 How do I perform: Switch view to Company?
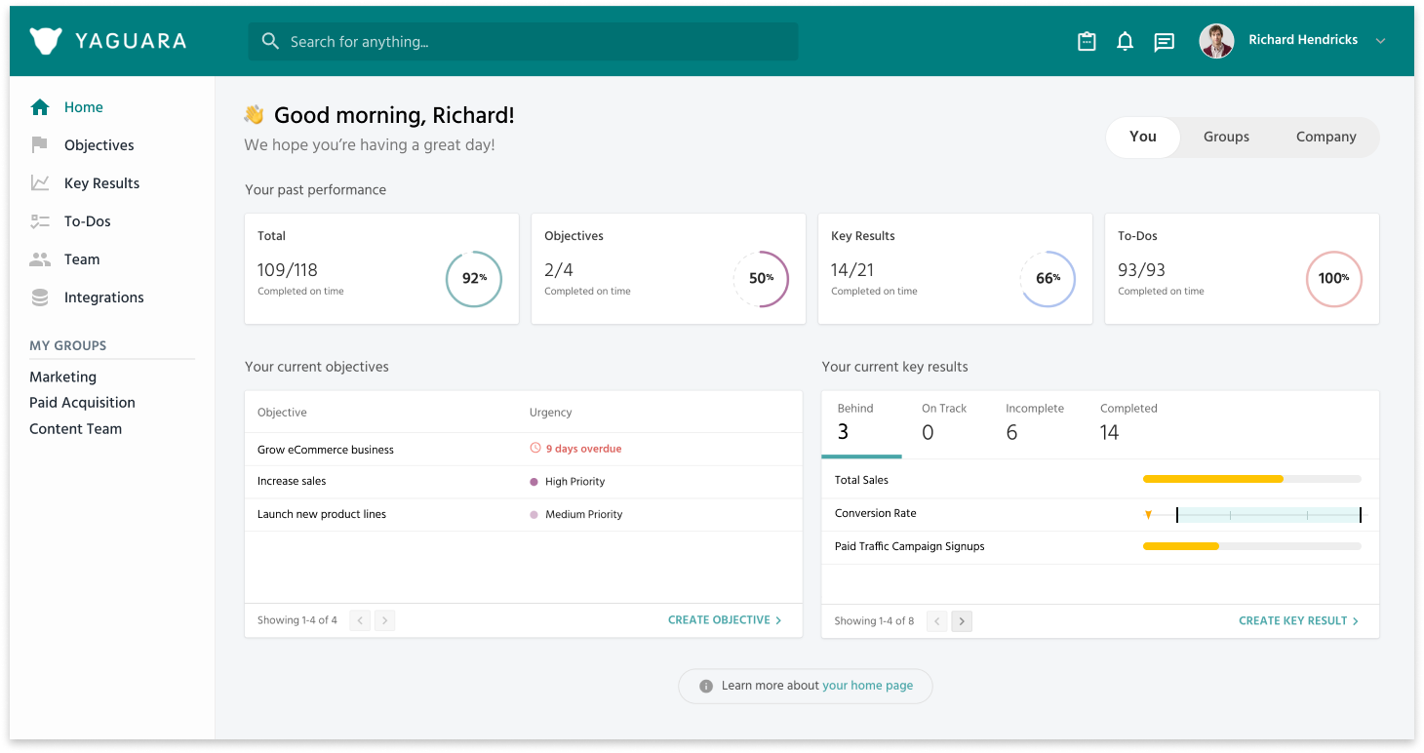[1325, 137]
